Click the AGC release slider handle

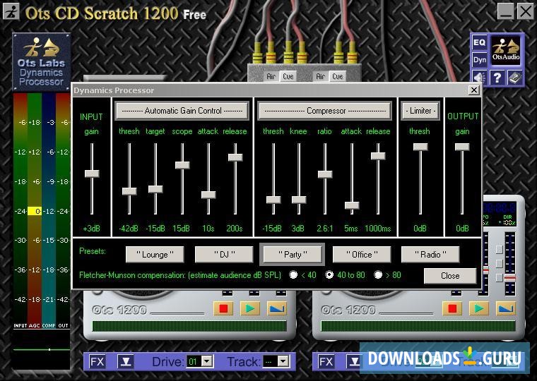point(235,157)
